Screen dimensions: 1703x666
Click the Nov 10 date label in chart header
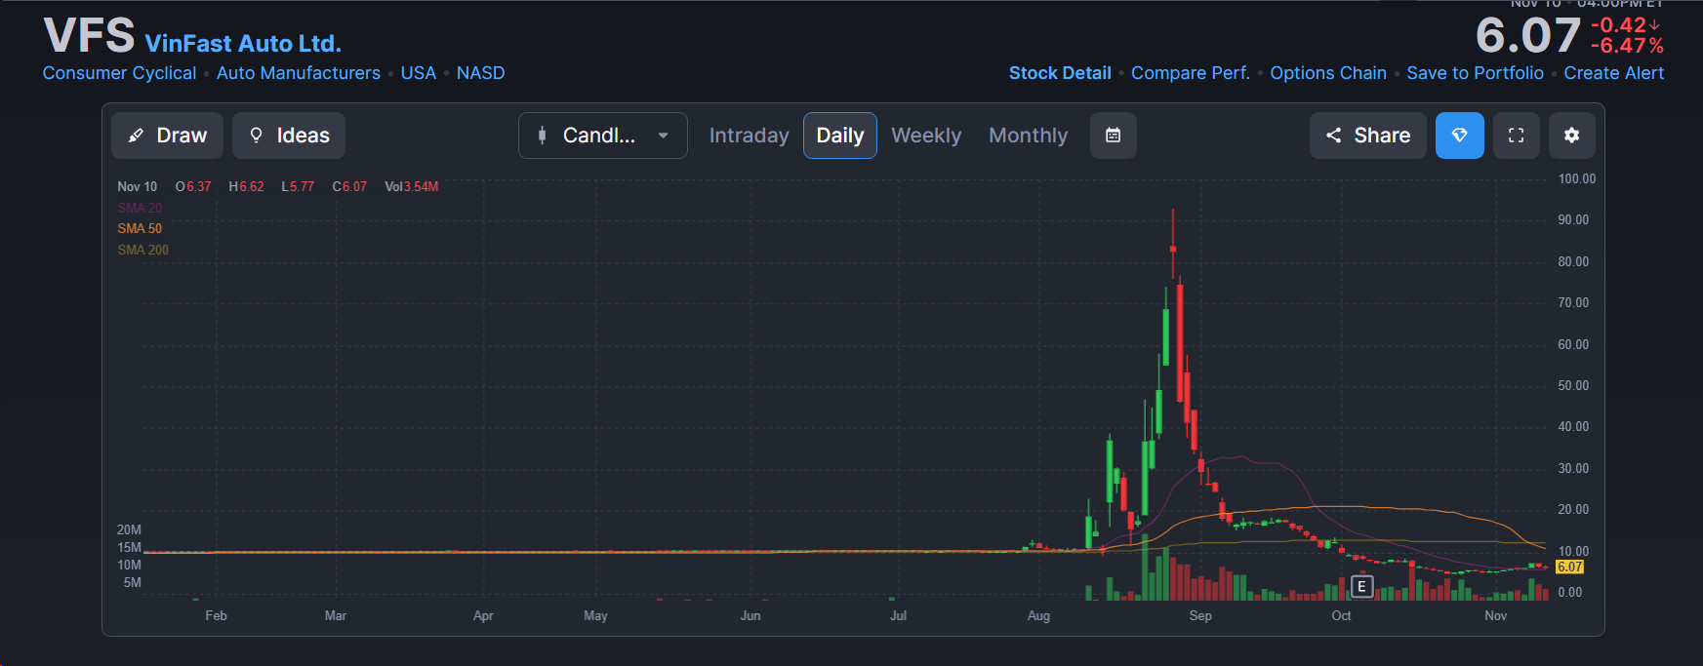click(x=137, y=186)
